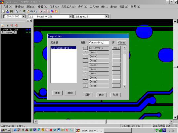Image resolution: width=178 pixels, height=133 pixels.
Task: Click the New file toolbar icon
Action: (x=4, y=11)
